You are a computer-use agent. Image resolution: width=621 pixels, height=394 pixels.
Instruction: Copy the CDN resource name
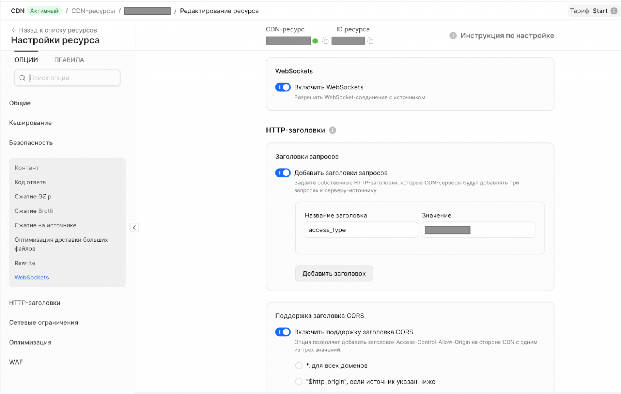pyautogui.click(x=325, y=41)
